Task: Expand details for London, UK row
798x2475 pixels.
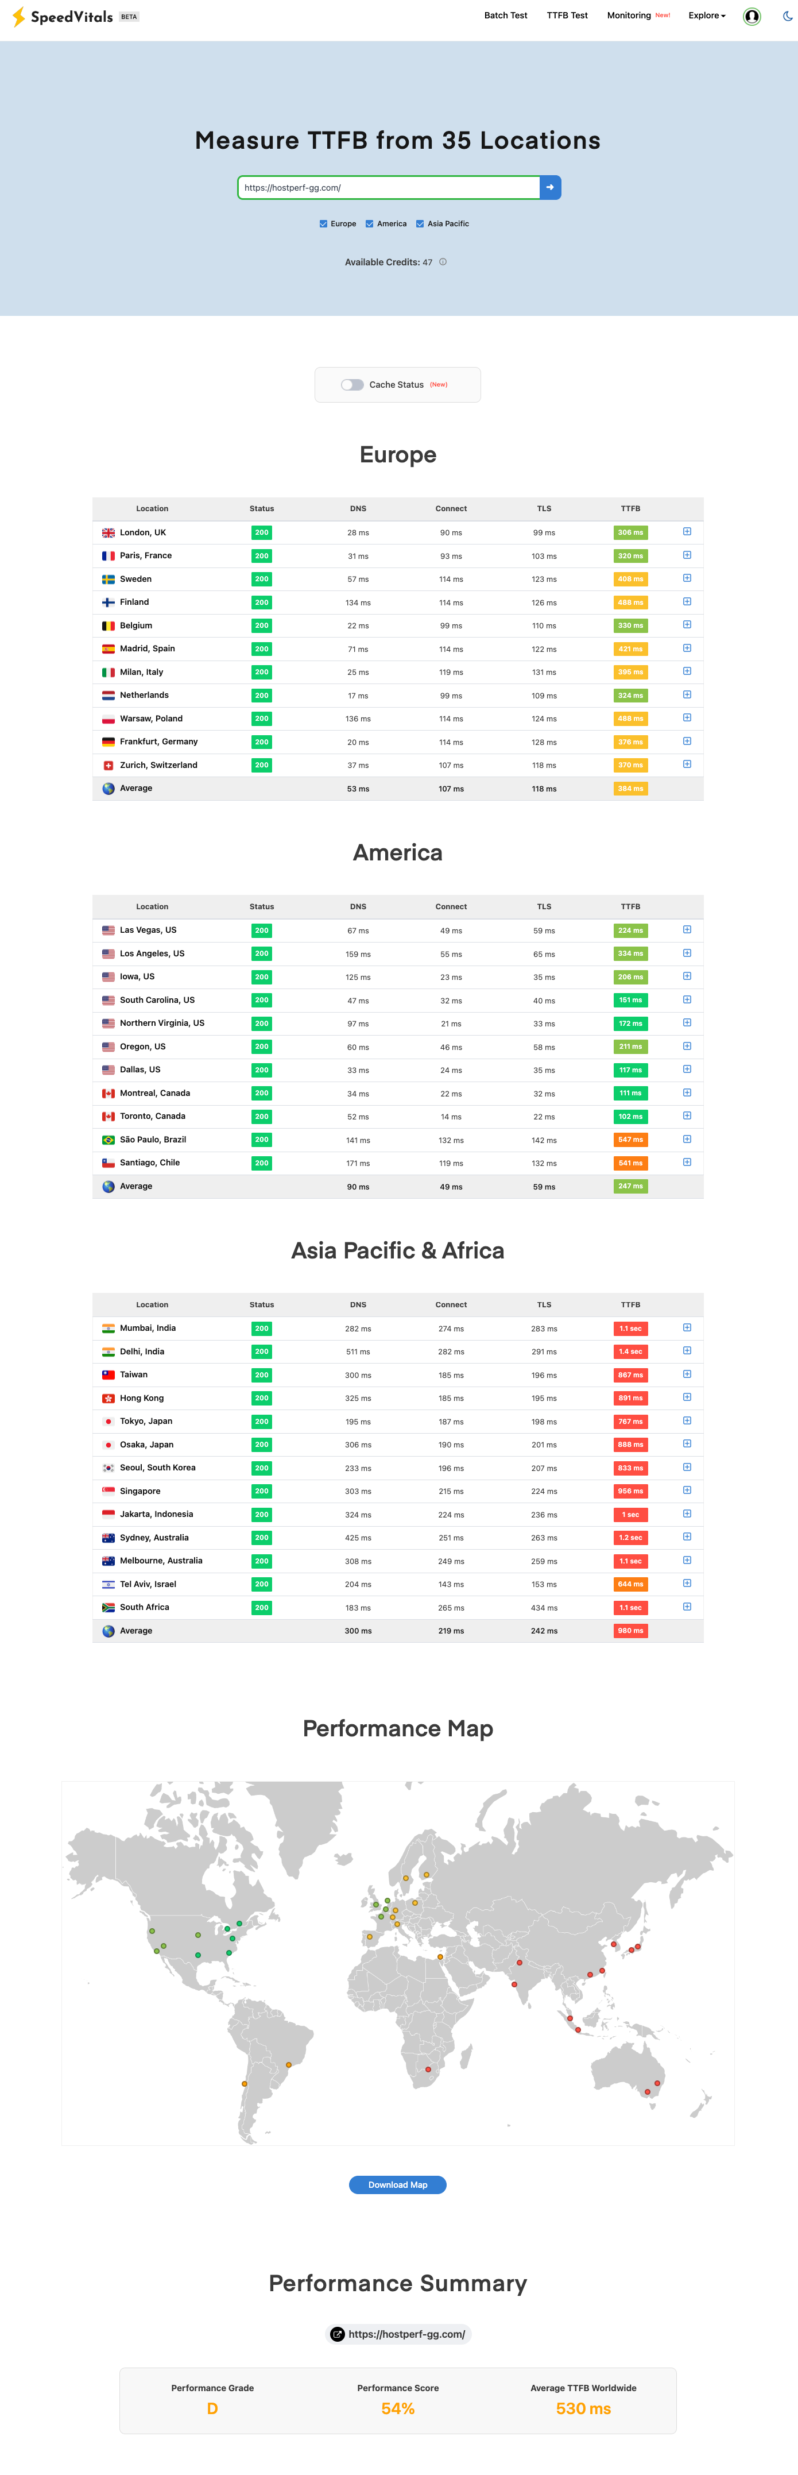Action: [687, 531]
